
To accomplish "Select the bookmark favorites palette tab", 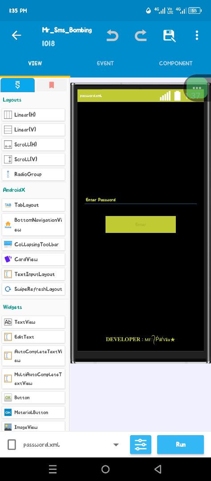I will coord(52,85).
